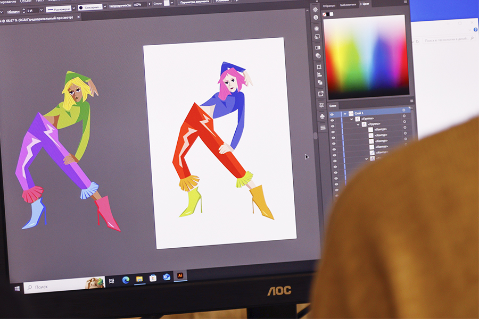The width and height of the screenshot is (479, 319).
Task: Hide the first Группа sublayer via eye icon
Action: (333, 120)
